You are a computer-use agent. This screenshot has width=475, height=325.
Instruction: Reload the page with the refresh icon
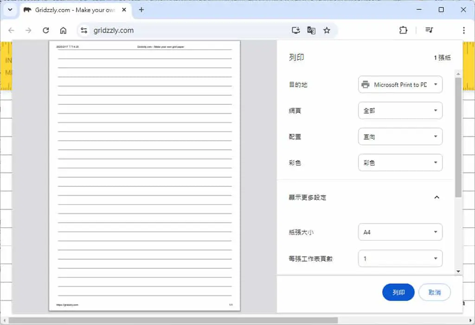[x=46, y=30]
